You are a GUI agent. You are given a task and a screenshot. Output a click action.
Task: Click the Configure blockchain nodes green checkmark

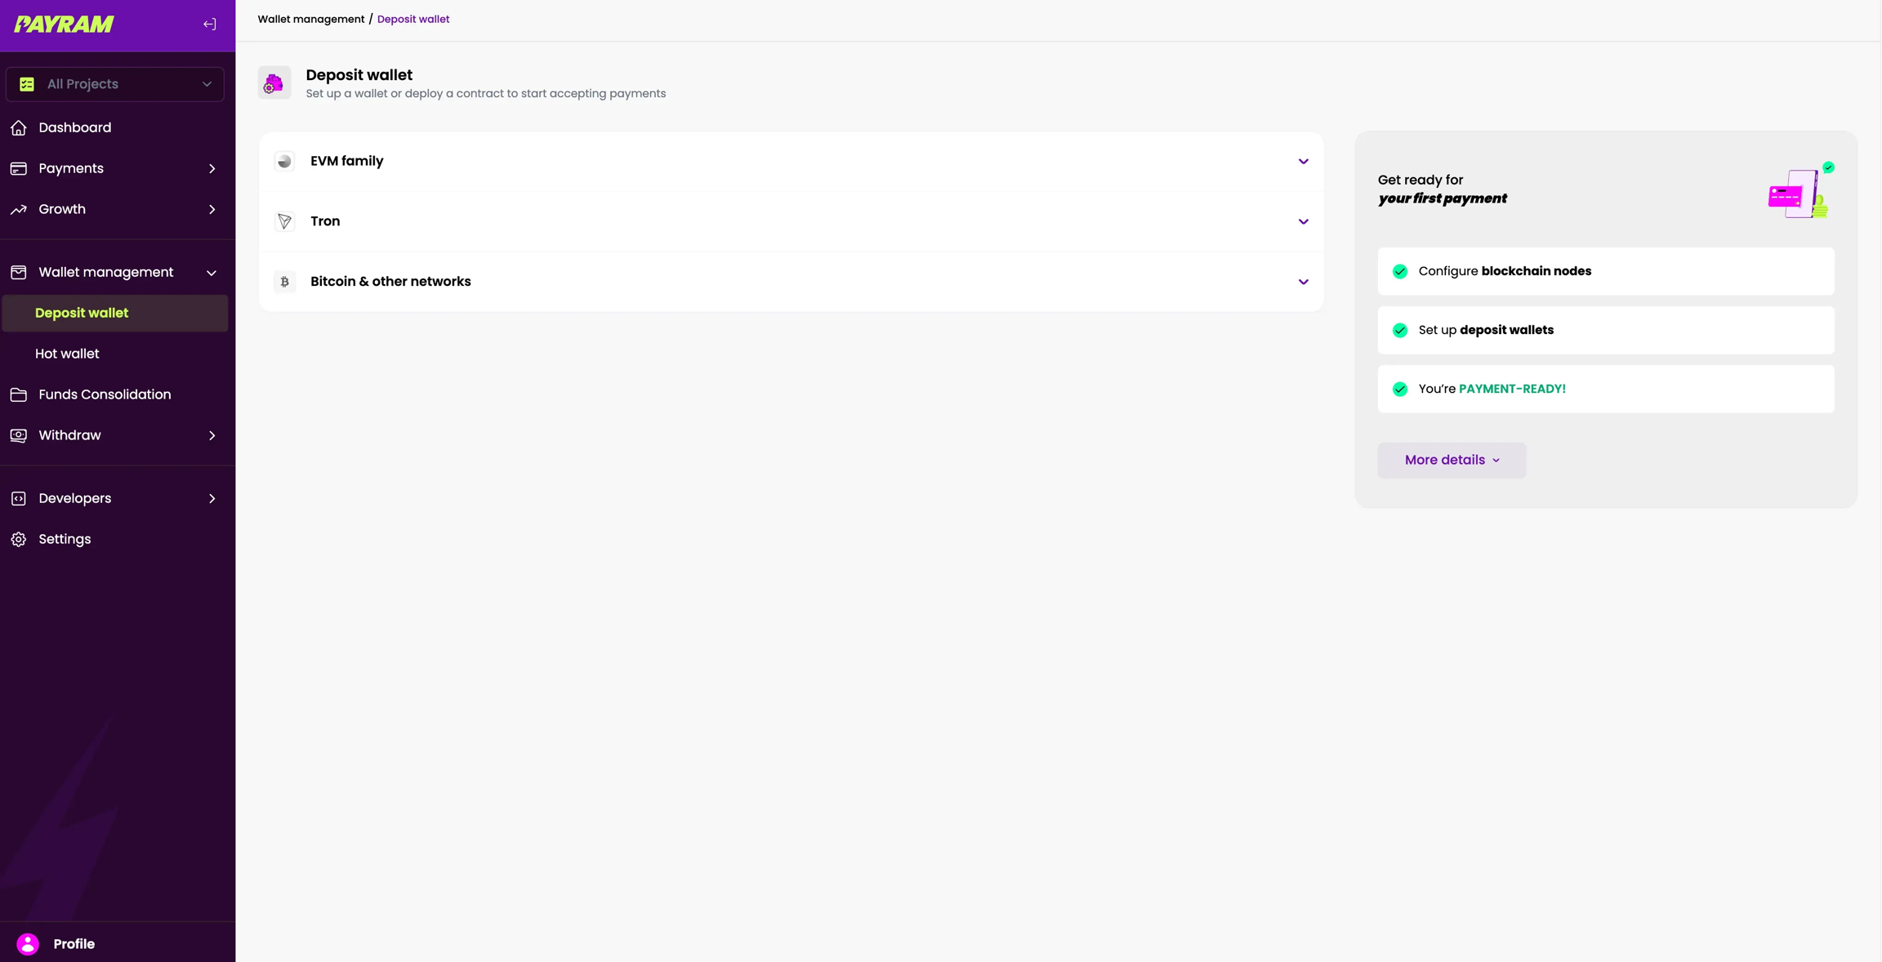1400,271
